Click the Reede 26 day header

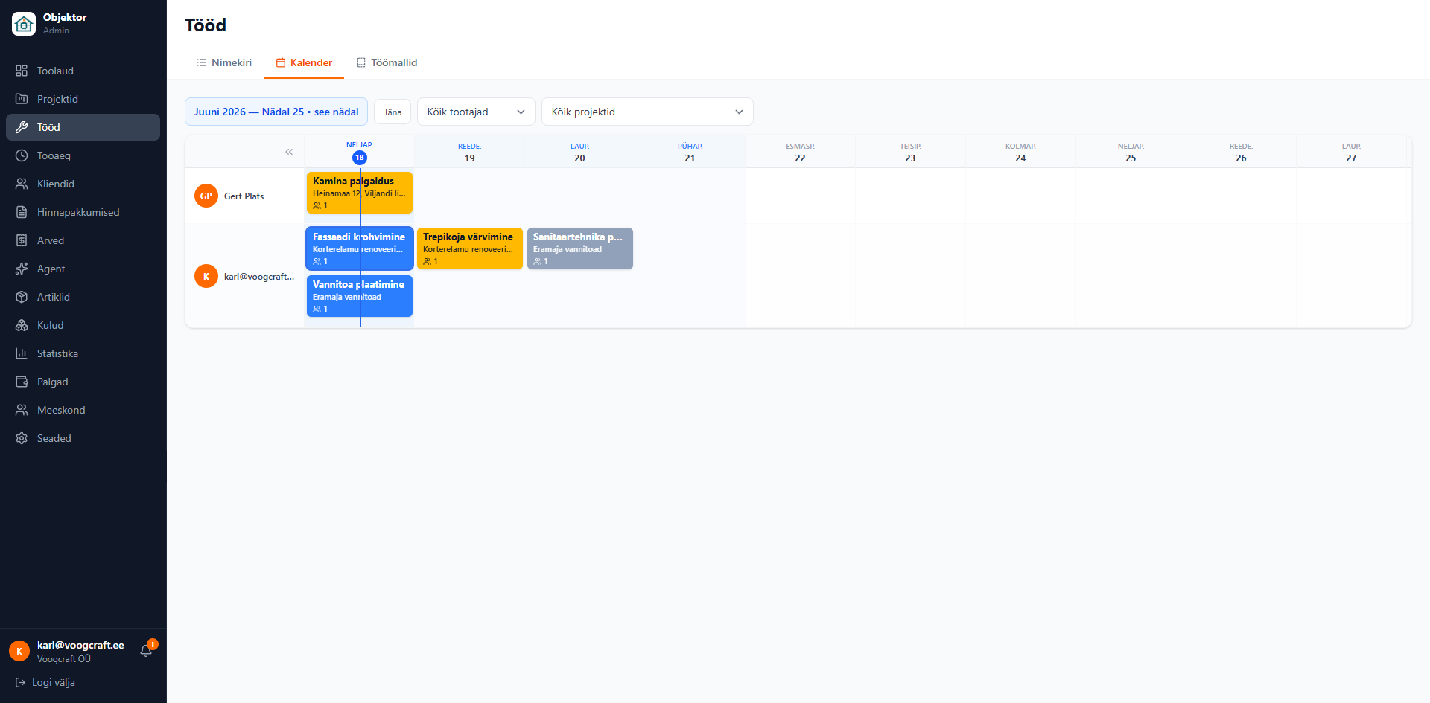[1242, 152]
